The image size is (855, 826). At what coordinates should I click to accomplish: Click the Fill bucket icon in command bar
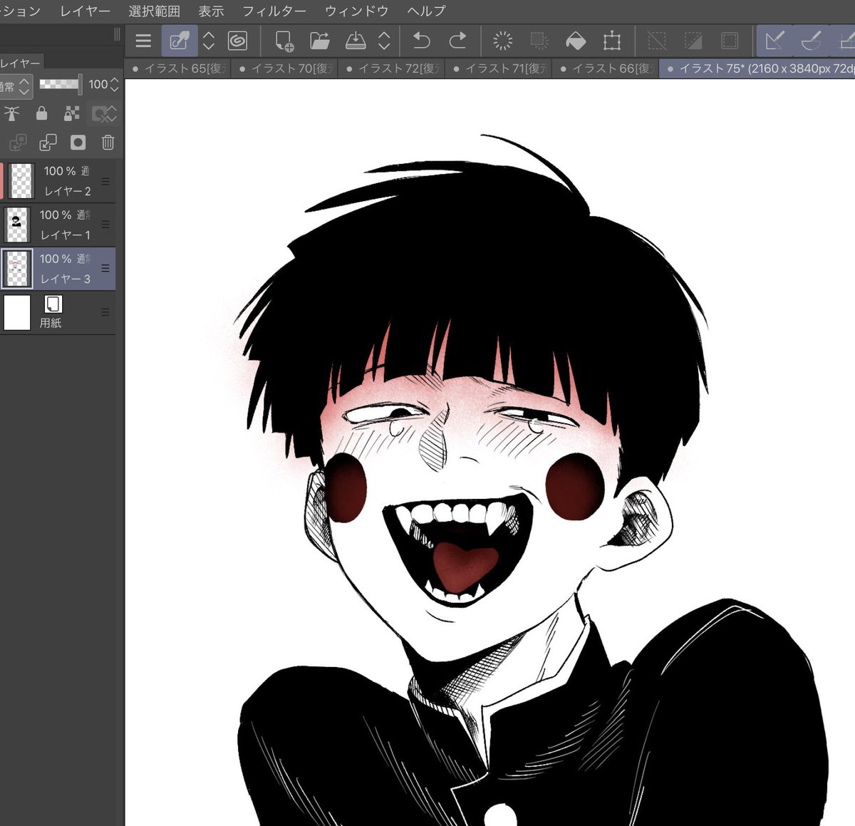coord(576,41)
